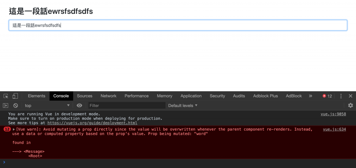Click the <Root> component trace line

pyautogui.click(x=35, y=156)
